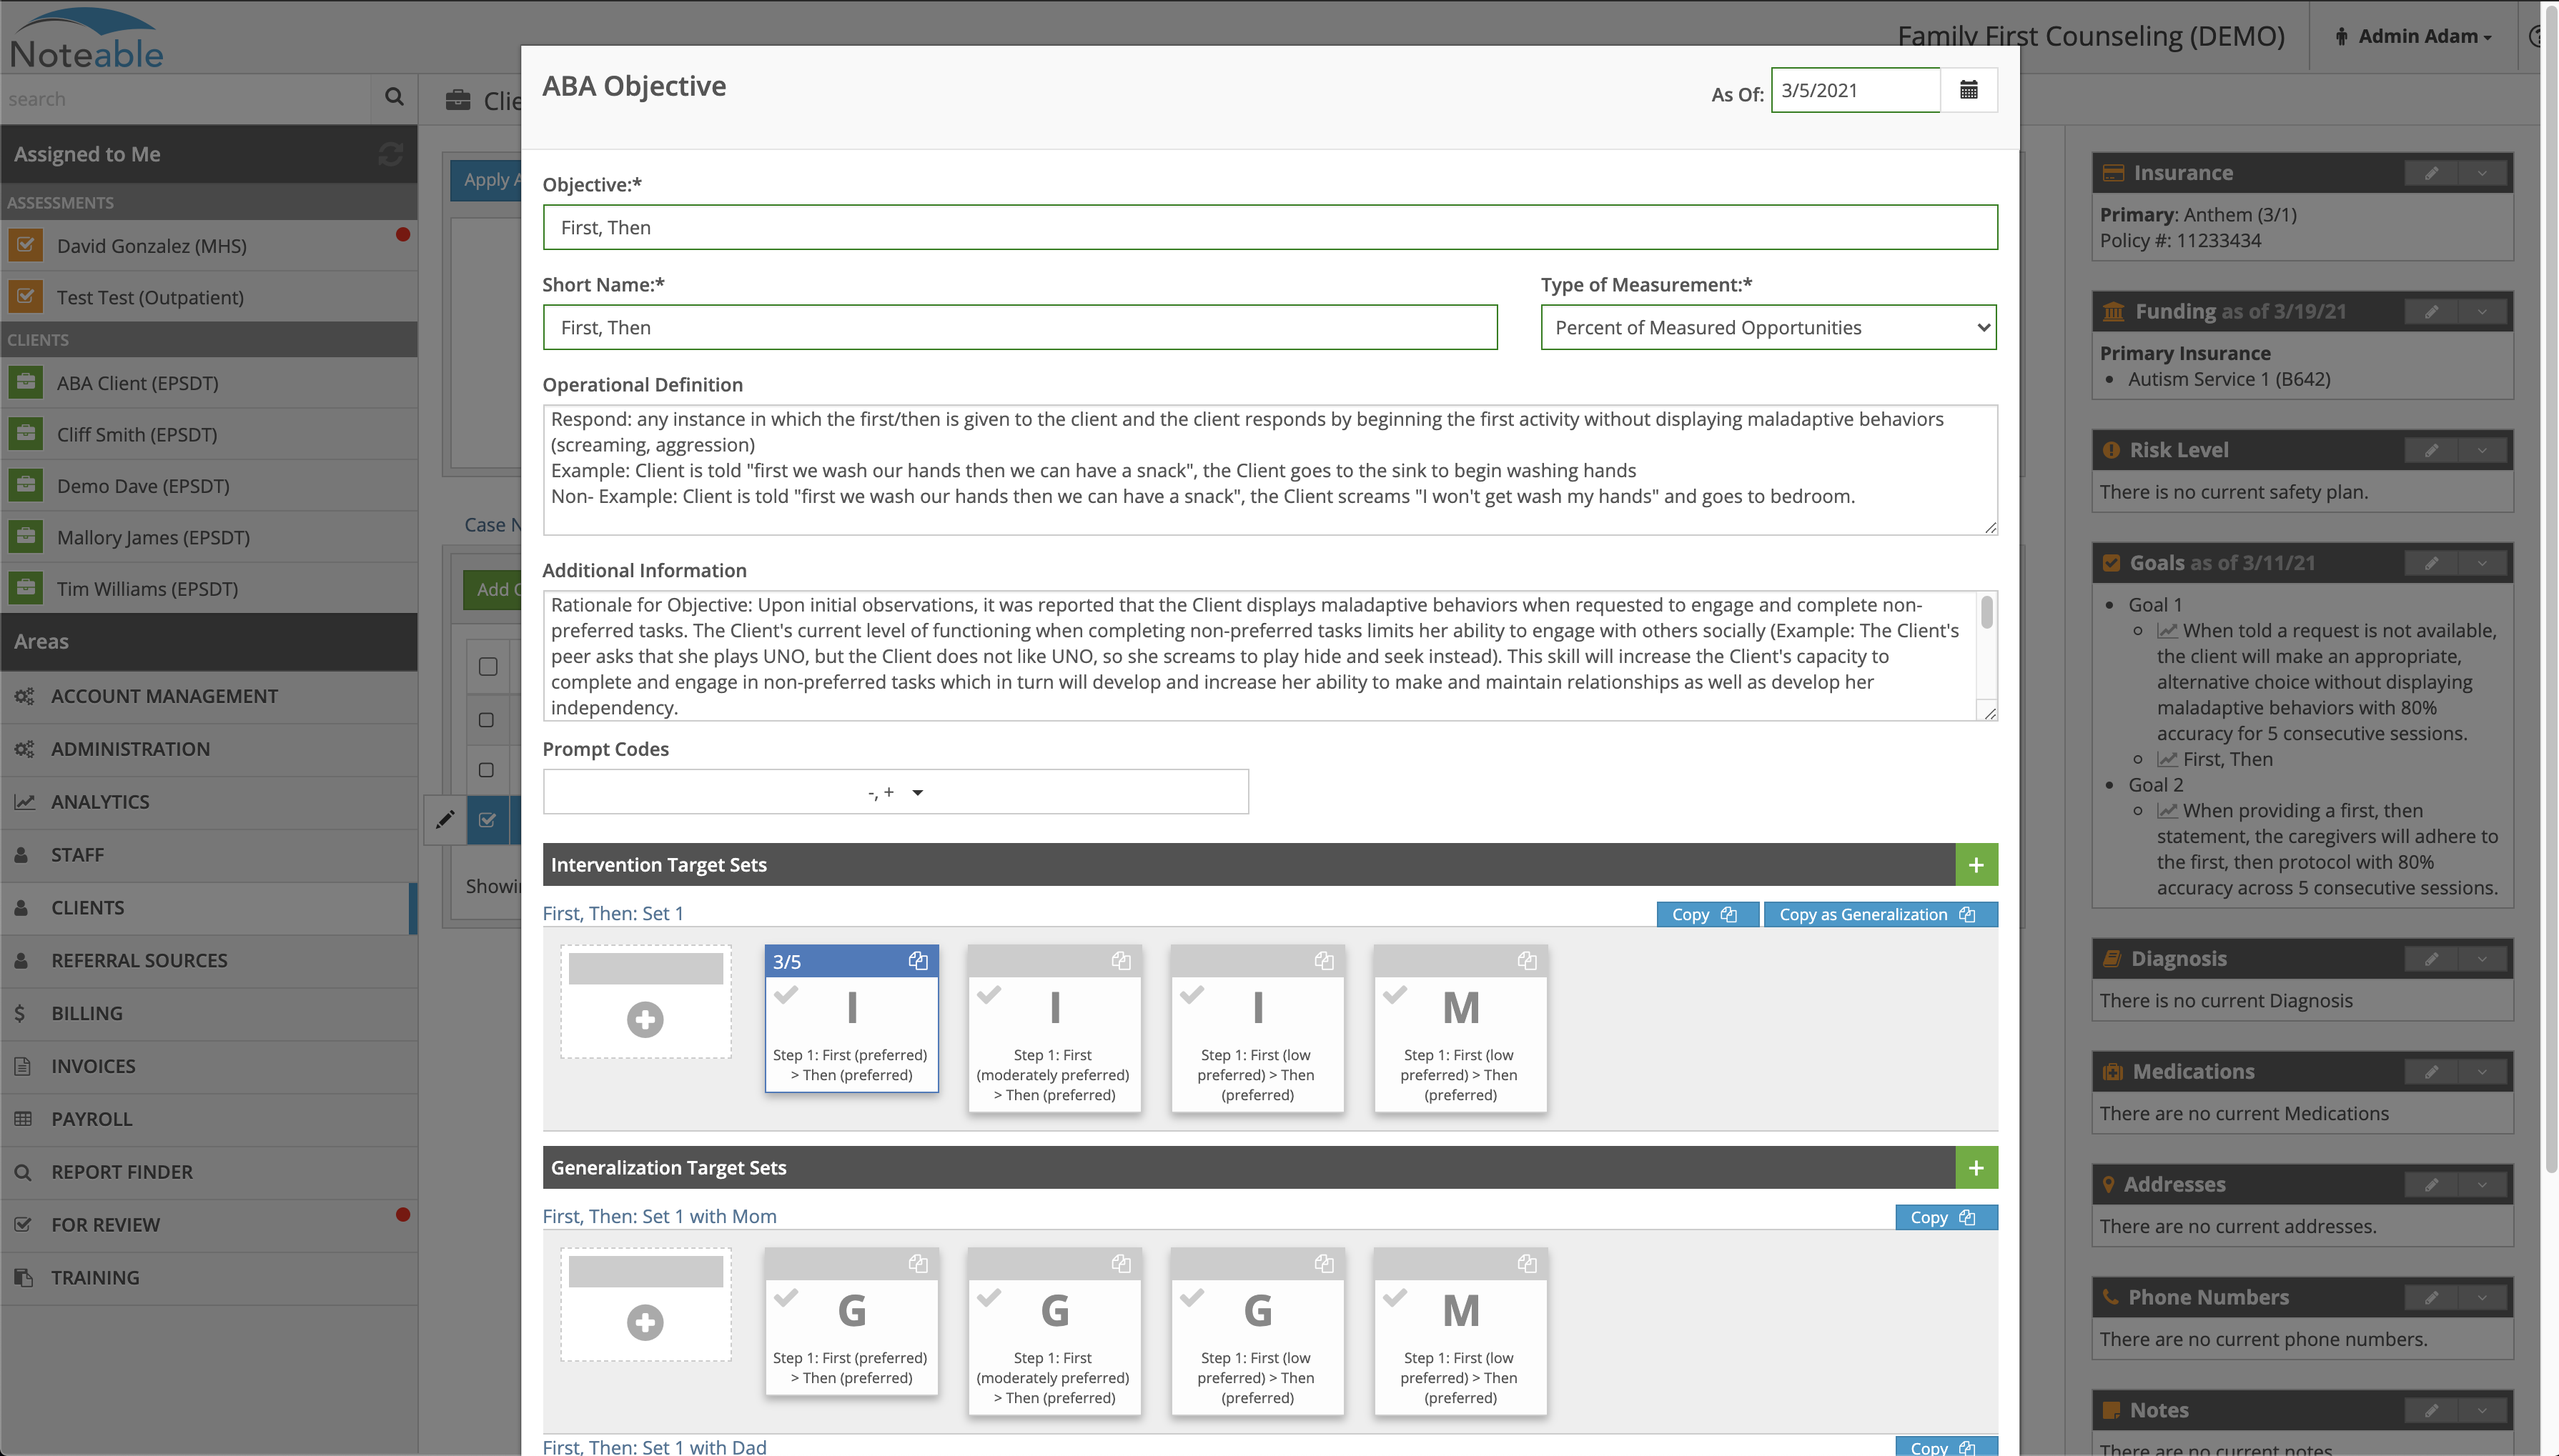Screen dimensions: 2559x1456
Task: Check mastered mark on first G generalization card
Action: [786, 1298]
